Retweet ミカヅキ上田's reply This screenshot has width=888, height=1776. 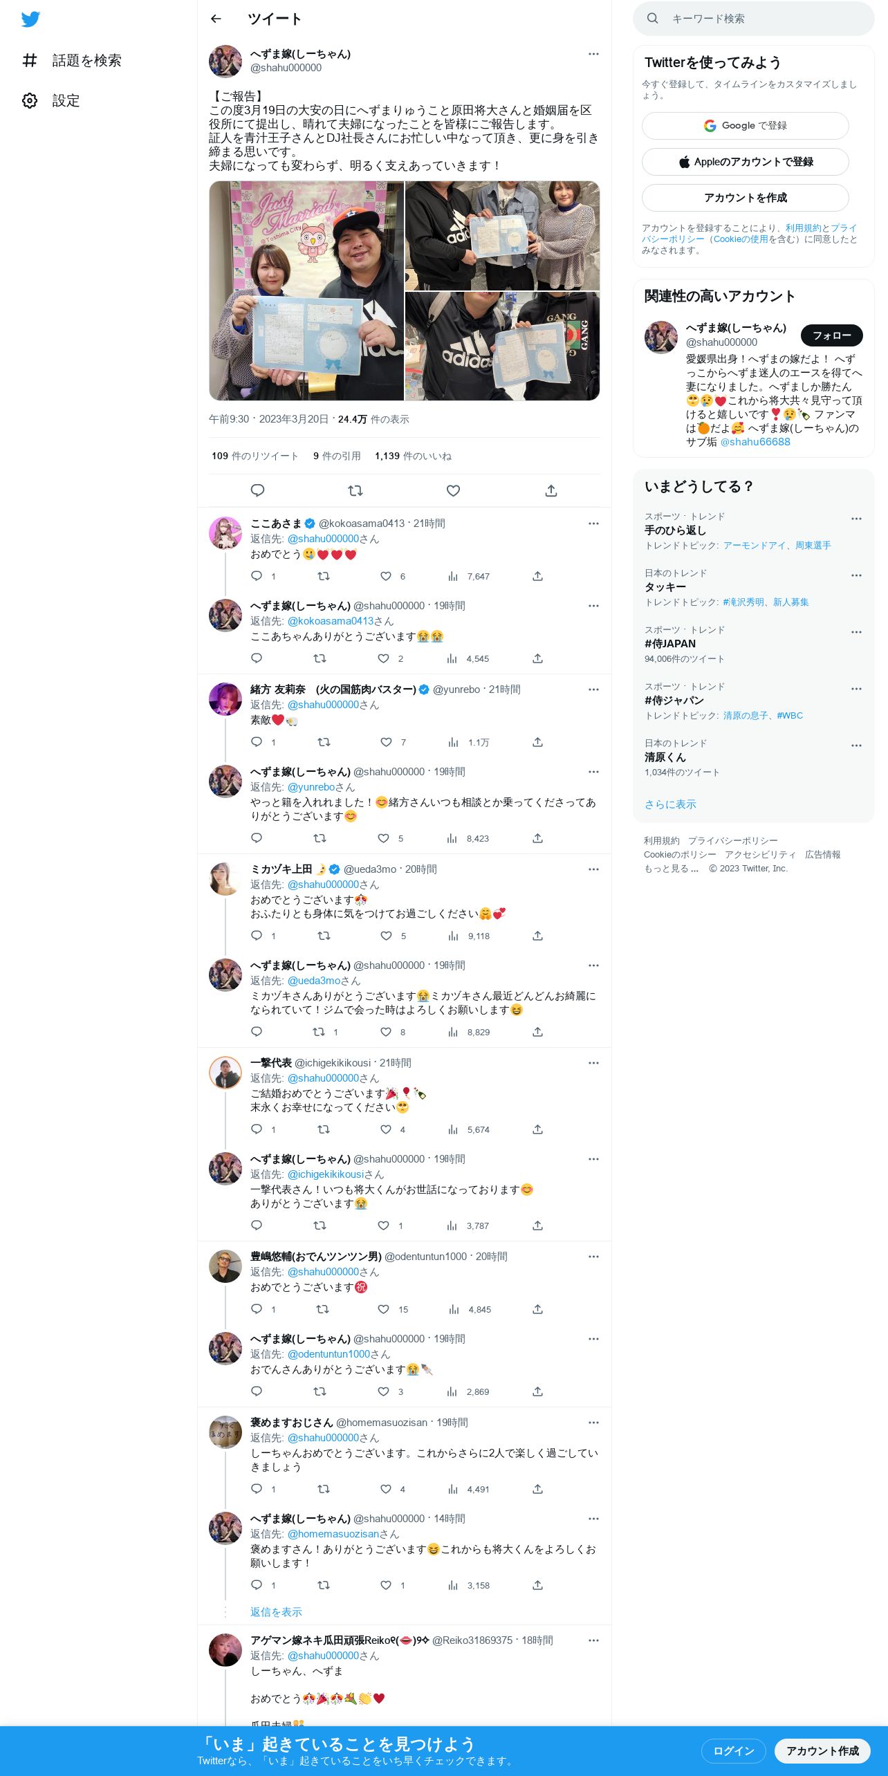click(x=324, y=936)
